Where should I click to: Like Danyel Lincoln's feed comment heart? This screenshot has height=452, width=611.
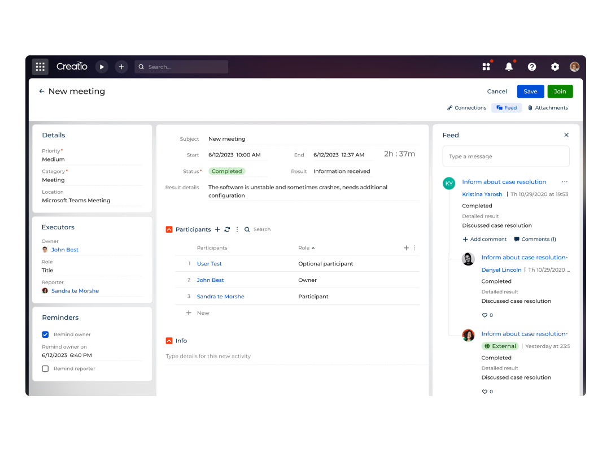pyautogui.click(x=485, y=315)
